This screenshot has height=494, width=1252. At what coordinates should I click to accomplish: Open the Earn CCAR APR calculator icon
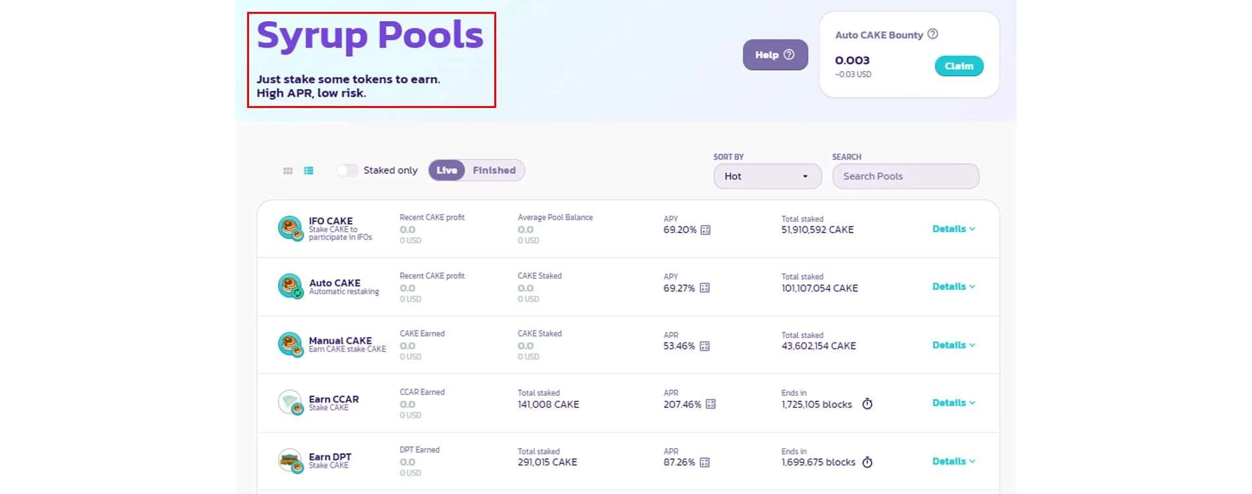pos(710,404)
